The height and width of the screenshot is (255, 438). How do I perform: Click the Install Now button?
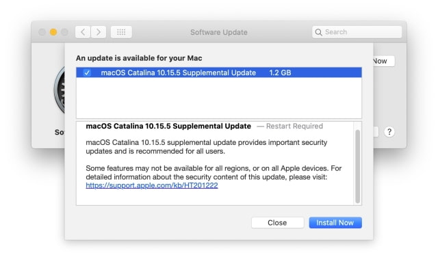coord(335,223)
